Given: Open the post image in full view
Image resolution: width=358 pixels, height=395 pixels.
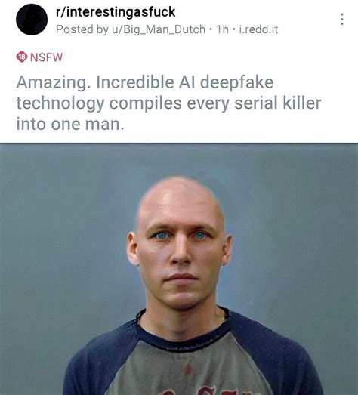Looking at the screenshot, I should [x=179, y=269].
